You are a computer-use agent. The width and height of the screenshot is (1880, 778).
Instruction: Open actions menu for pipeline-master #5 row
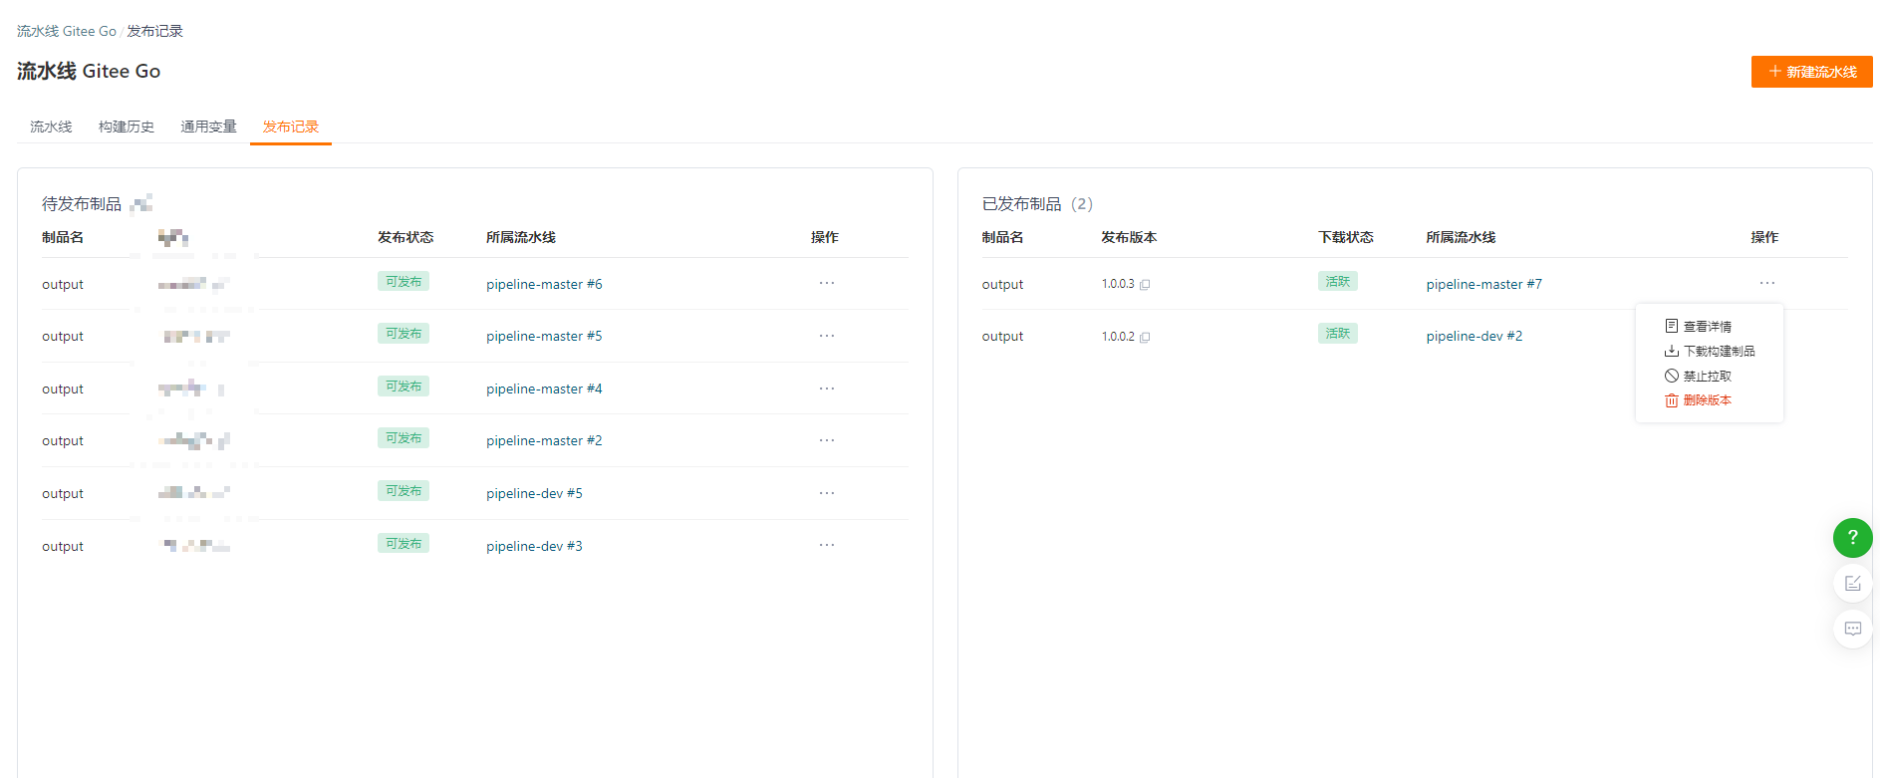(827, 336)
